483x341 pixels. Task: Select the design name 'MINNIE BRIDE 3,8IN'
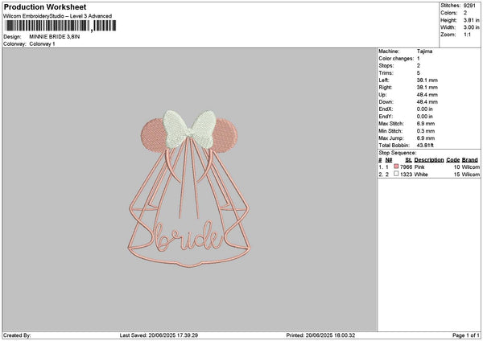pyautogui.click(x=55, y=37)
